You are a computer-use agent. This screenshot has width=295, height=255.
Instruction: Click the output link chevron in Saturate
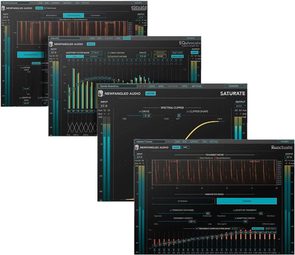click(x=245, y=105)
